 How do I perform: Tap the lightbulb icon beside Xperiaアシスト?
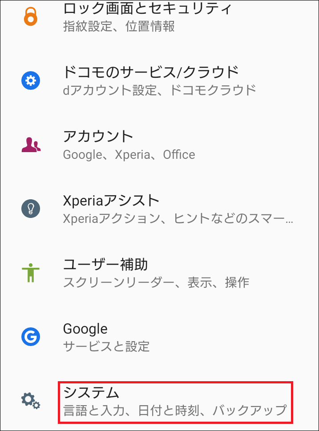pyautogui.click(x=30, y=209)
